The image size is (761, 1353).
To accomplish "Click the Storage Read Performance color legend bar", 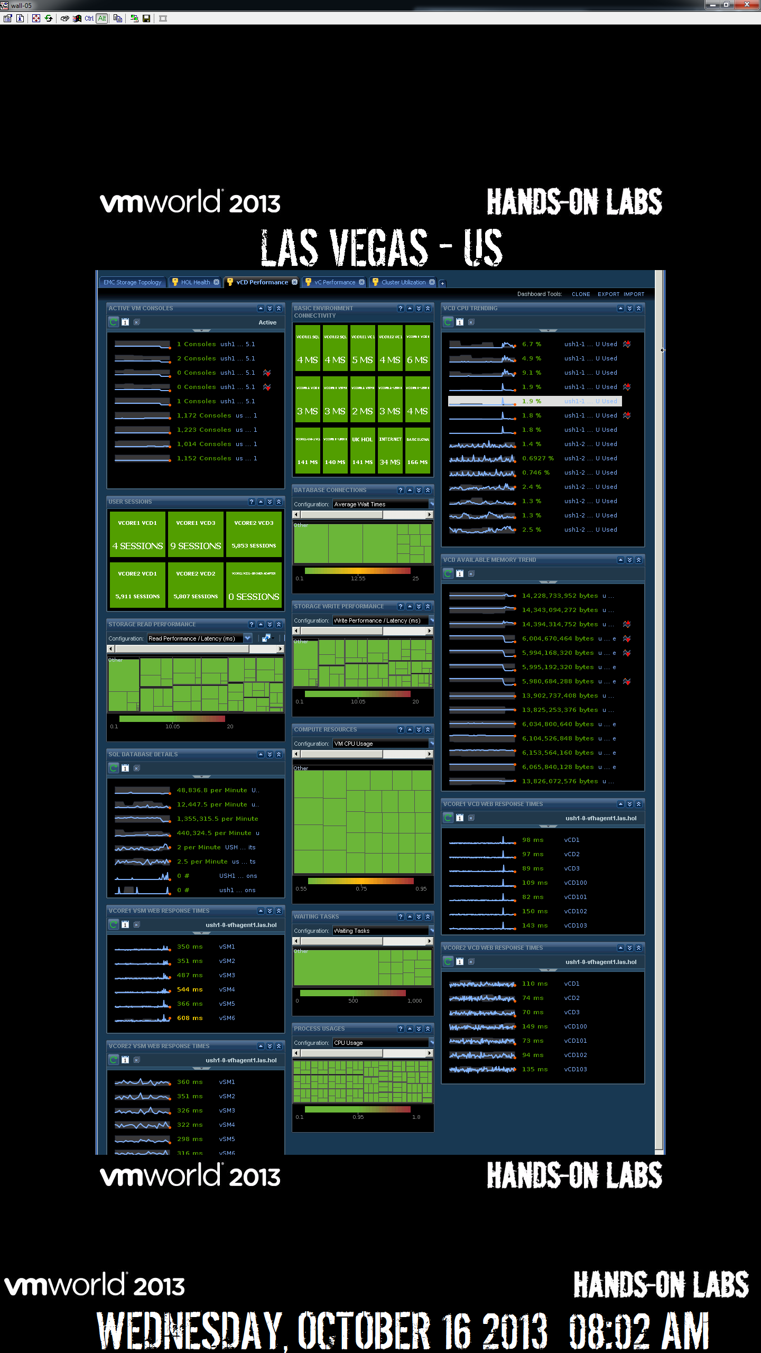I will (172, 719).
